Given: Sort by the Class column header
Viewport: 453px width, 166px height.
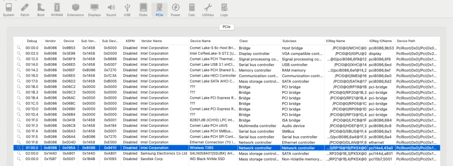Looking at the screenshot, I should coord(259,41).
